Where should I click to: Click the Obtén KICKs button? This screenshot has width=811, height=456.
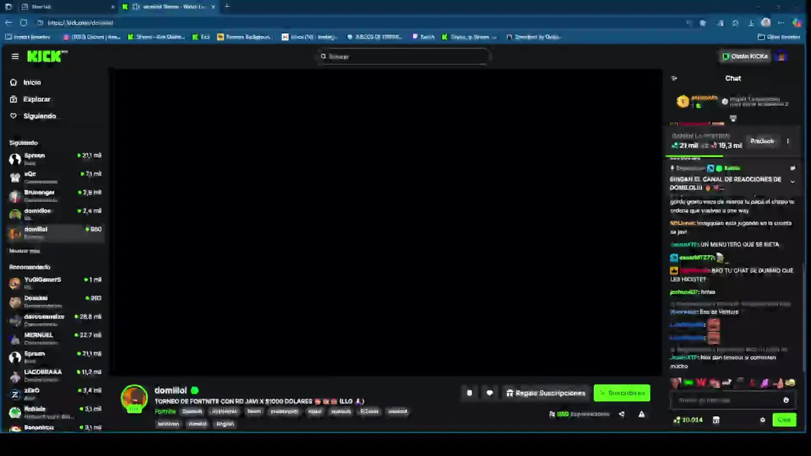(744, 56)
